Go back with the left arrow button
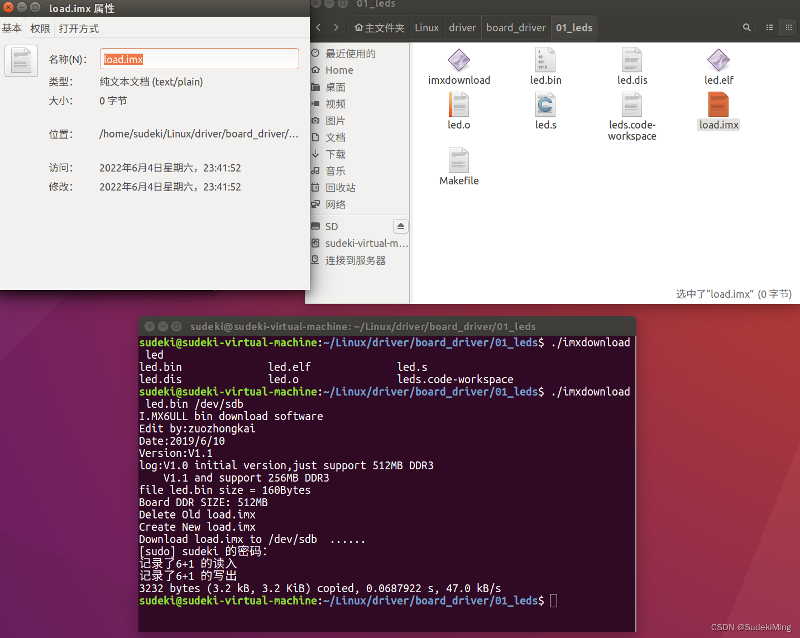This screenshot has height=638, width=800. (x=318, y=27)
